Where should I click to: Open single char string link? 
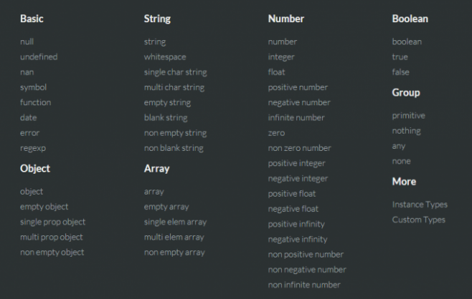click(176, 72)
